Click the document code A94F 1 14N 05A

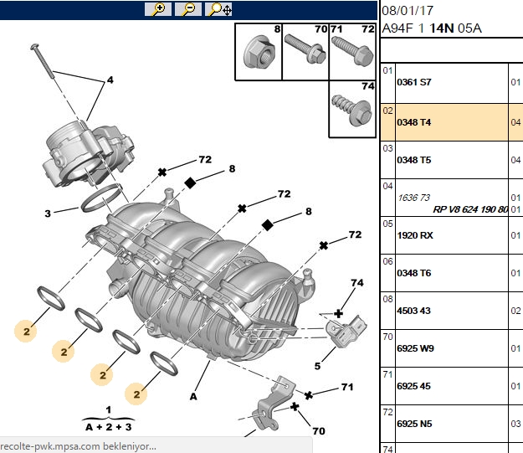pos(432,28)
